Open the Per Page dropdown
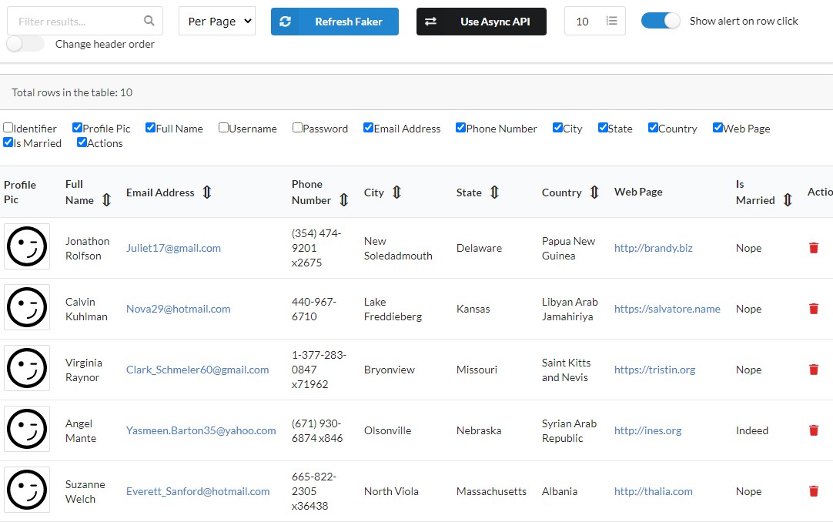The height and width of the screenshot is (522, 833). click(217, 22)
